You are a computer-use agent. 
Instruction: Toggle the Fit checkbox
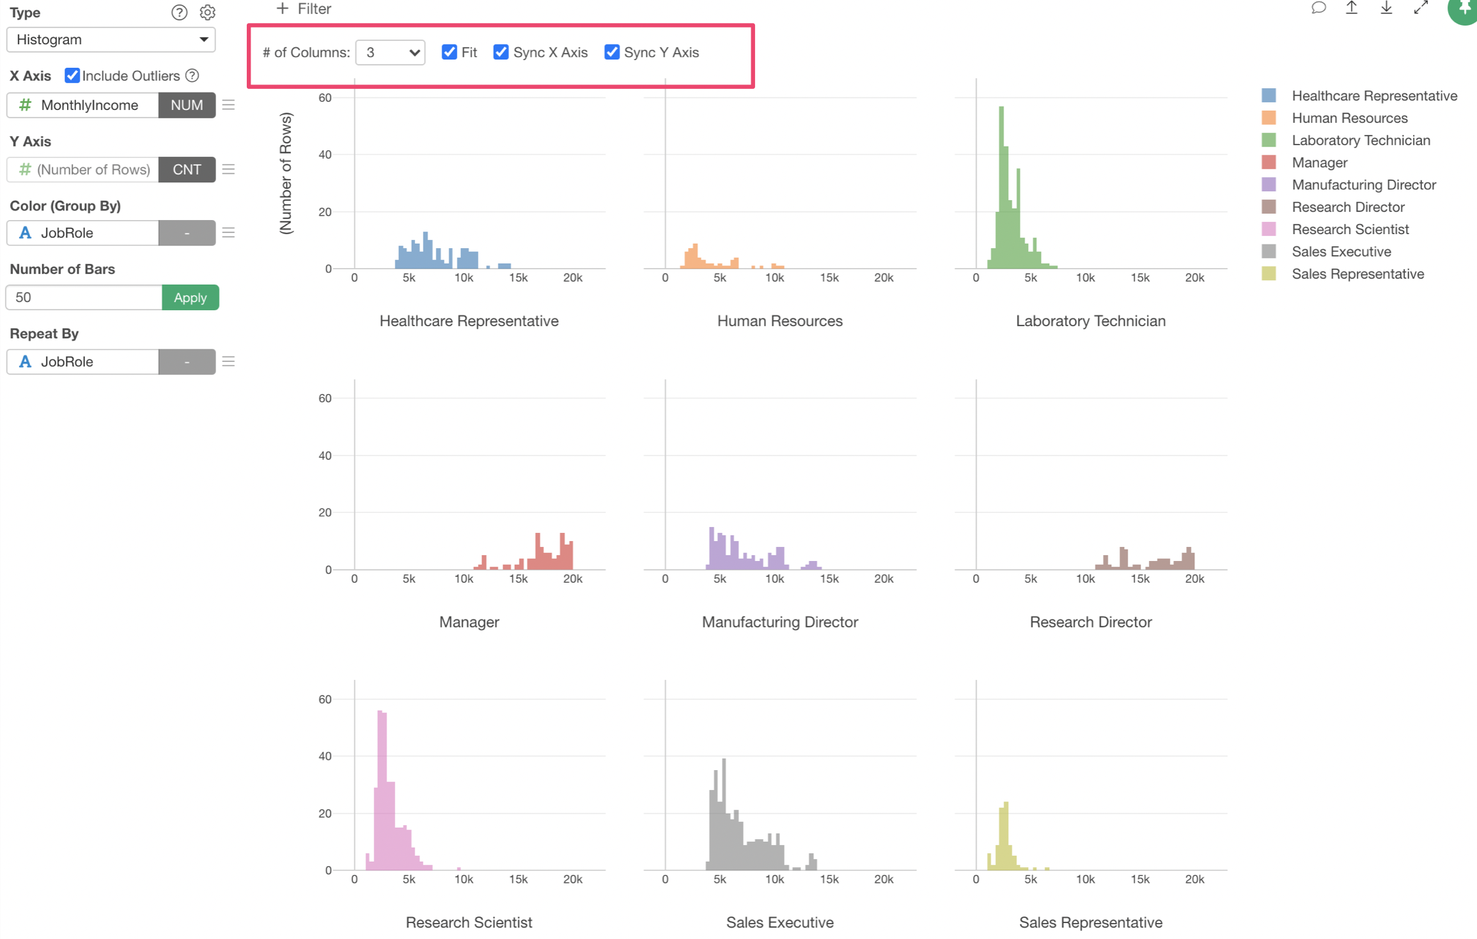[449, 52]
